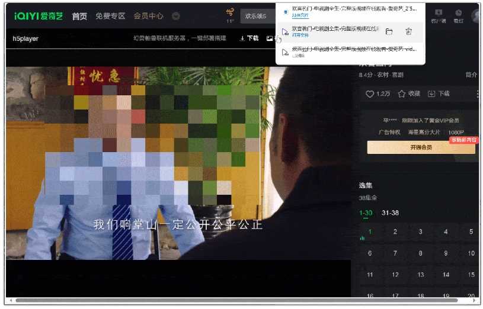
Task: Open the 幻兽帕鲁联机服务器 ad link
Action: [180, 38]
